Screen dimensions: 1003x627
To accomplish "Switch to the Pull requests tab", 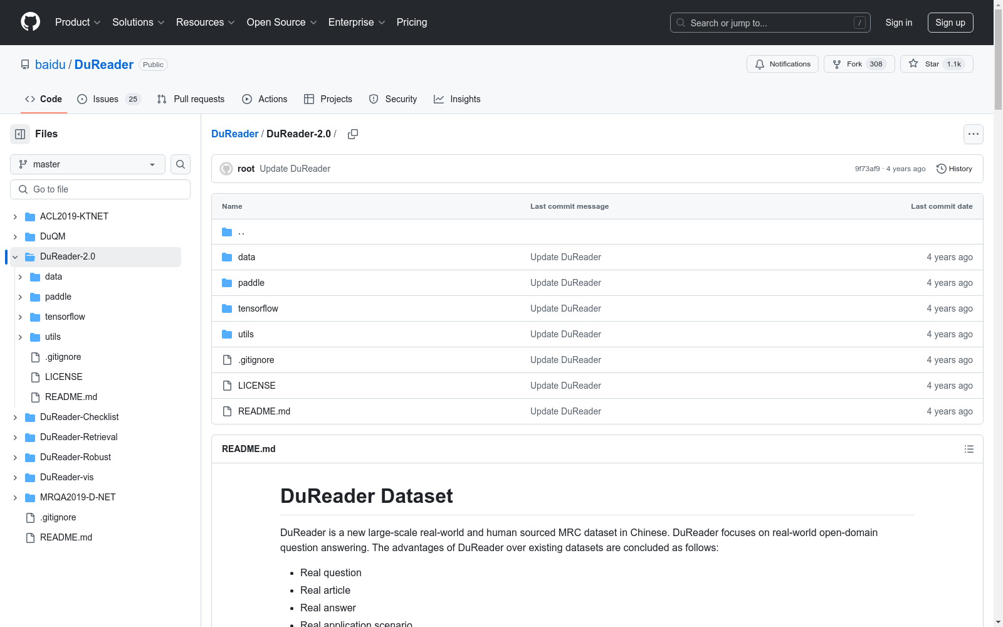I will click(x=191, y=99).
